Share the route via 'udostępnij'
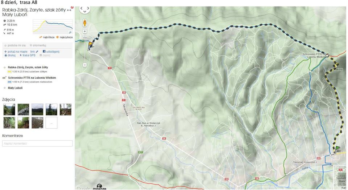Screen dimensions: 348x190 tap(51, 52)
